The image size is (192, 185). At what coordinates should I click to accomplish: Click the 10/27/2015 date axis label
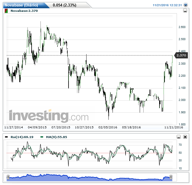(x=84, y=127)
